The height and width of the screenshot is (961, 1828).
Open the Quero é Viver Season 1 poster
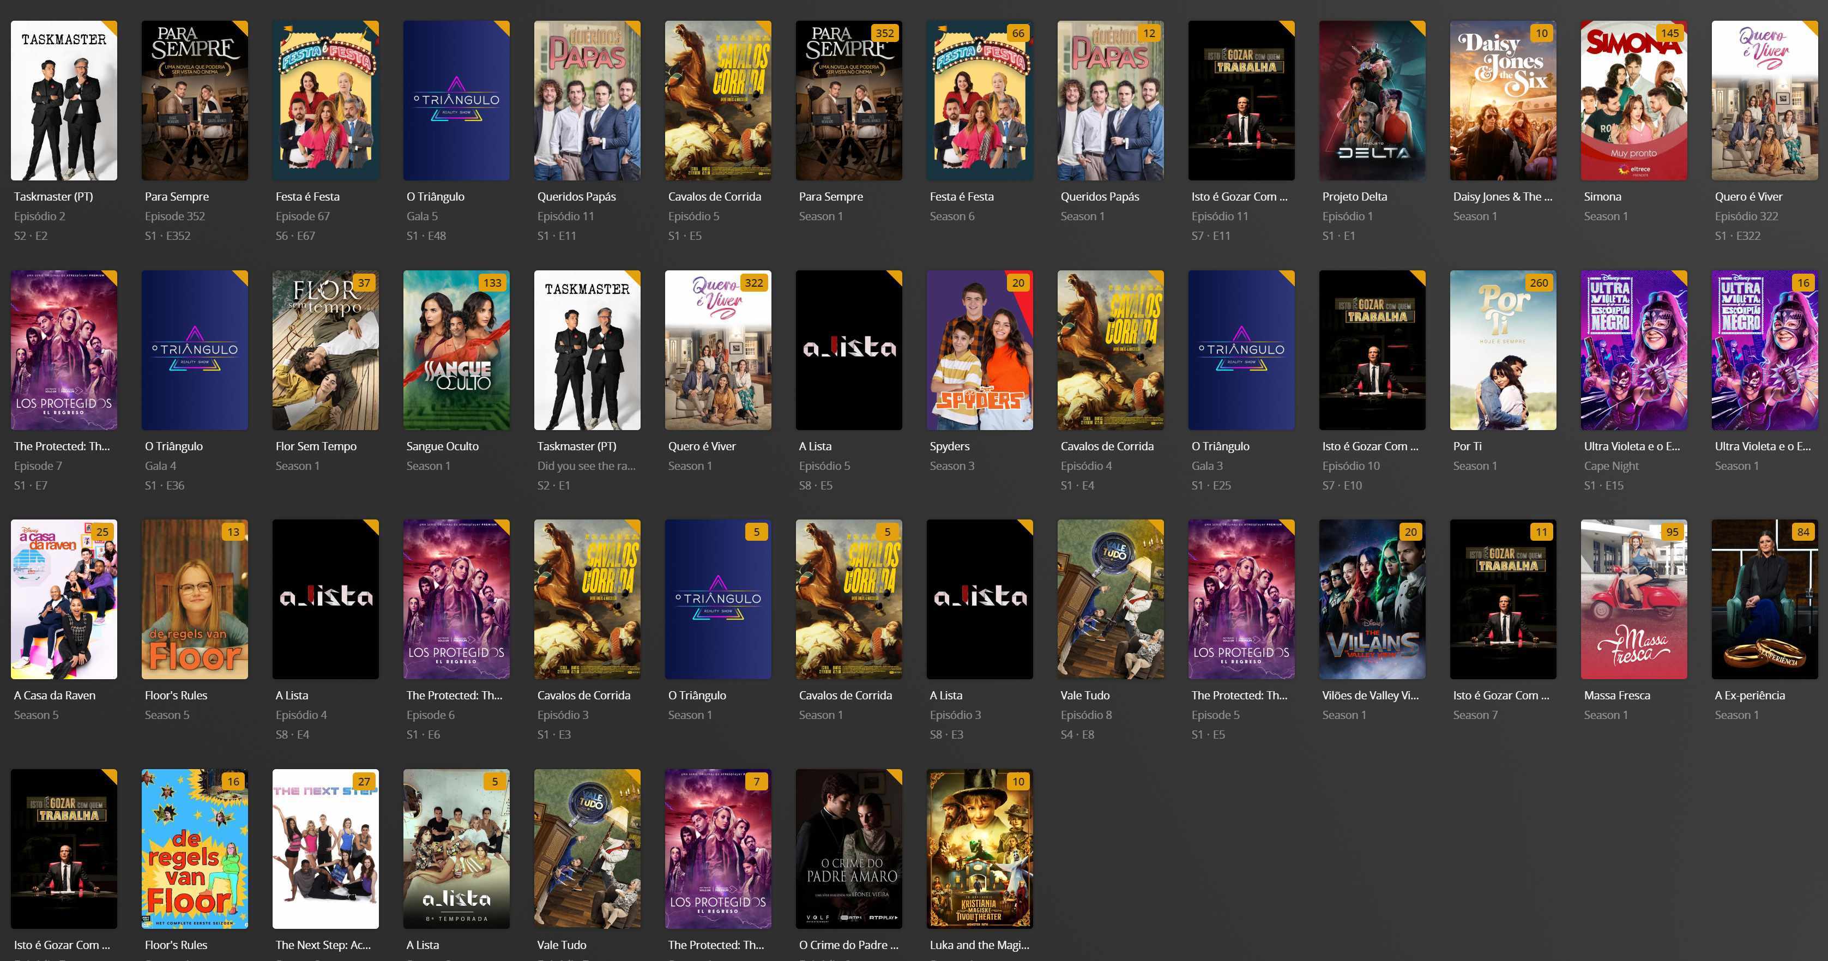(717, 350)
